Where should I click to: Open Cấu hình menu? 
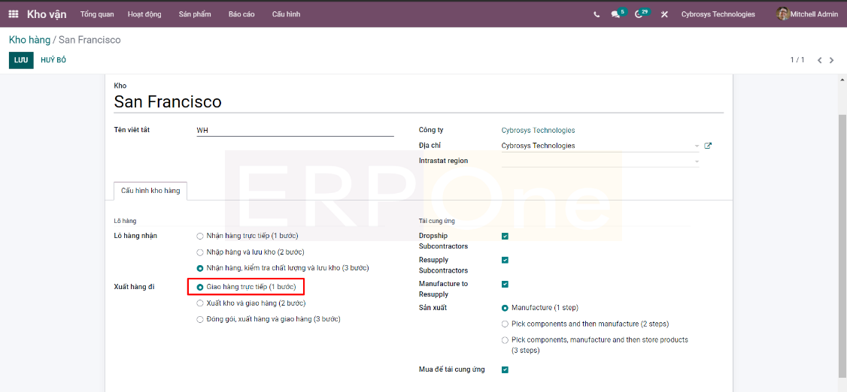point(287,14)
